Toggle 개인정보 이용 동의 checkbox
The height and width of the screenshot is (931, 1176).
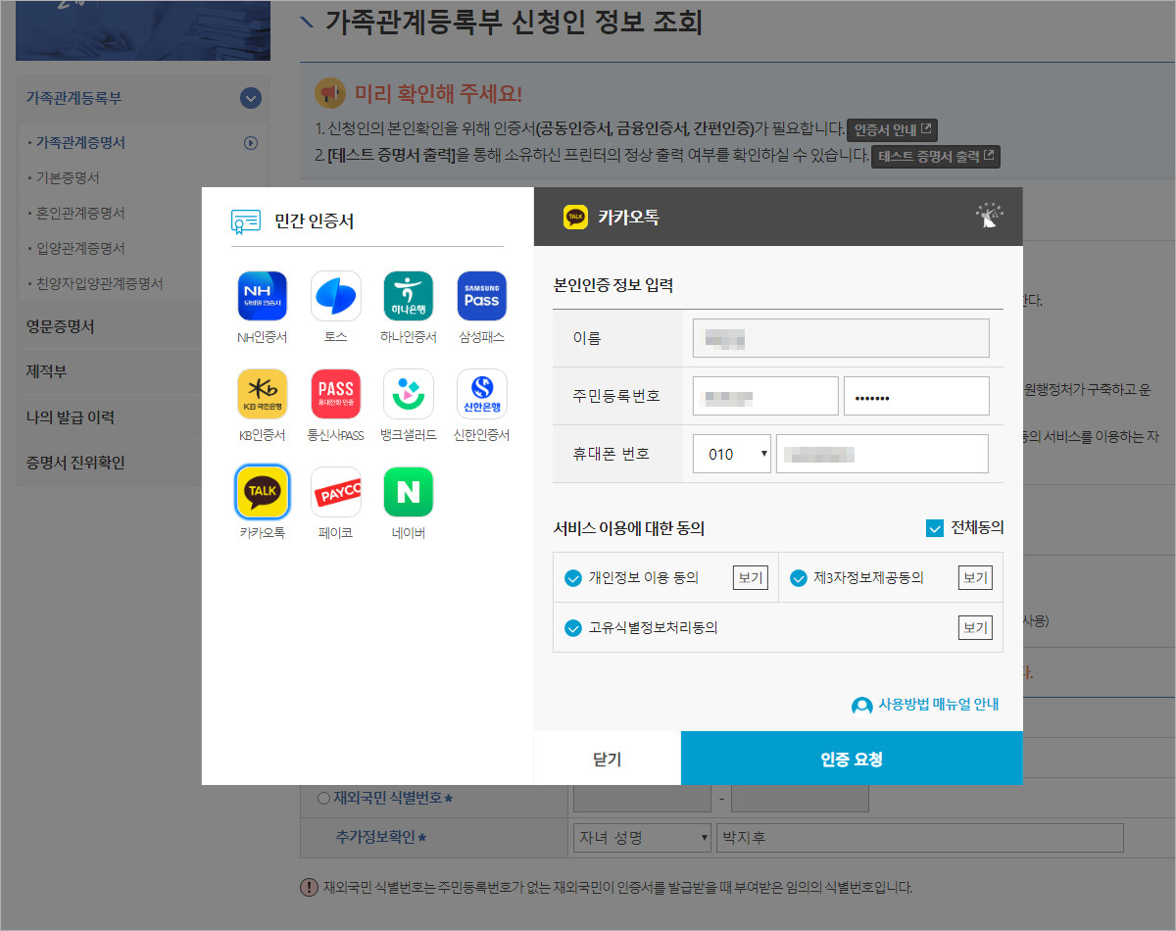pos(573,578)
